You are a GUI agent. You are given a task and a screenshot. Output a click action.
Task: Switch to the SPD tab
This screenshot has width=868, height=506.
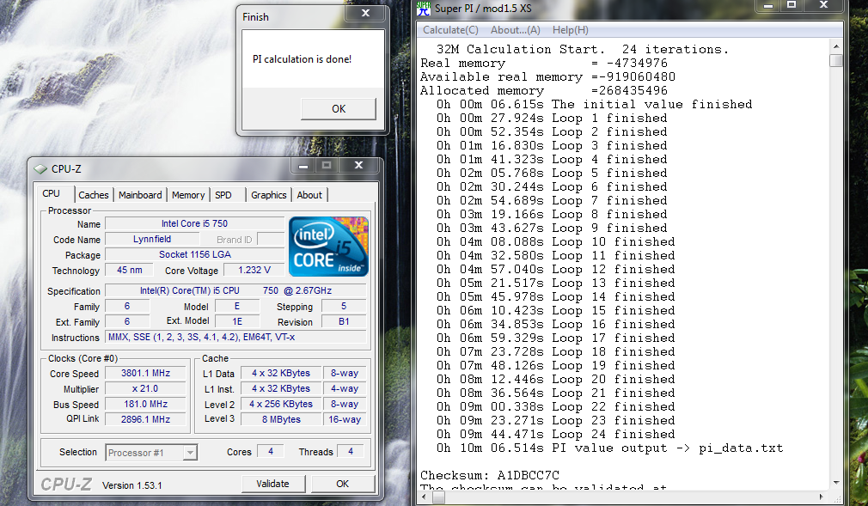click(x=223, y=195)
